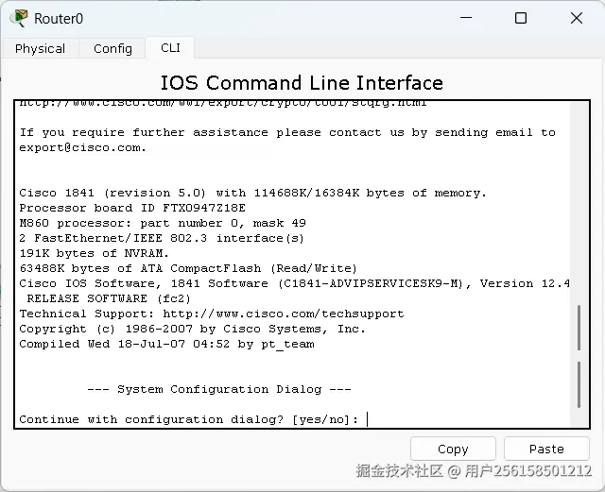Click the text 'export@cisco.com.'
The width and height of the screenshot is (605, 492).
pyautogui.click(x=82, y=147)
